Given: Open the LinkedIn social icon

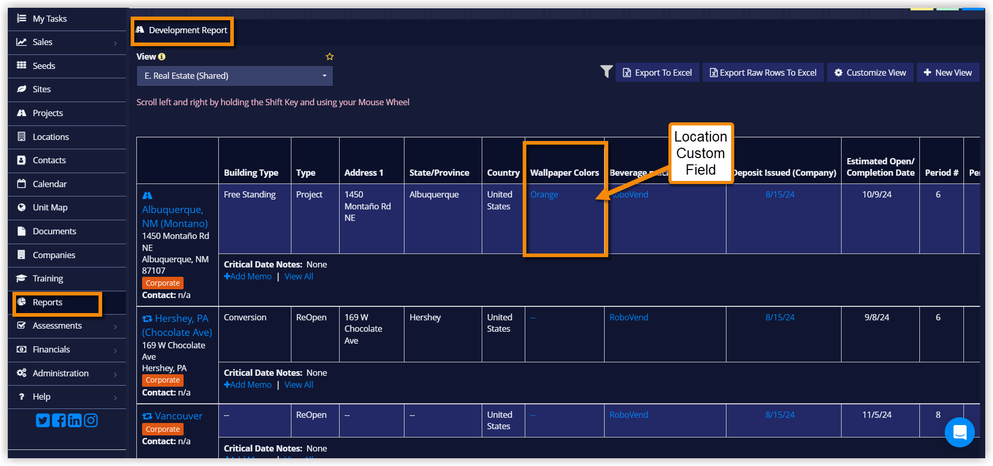Looking at the screenshot, I should coord(75,420).
